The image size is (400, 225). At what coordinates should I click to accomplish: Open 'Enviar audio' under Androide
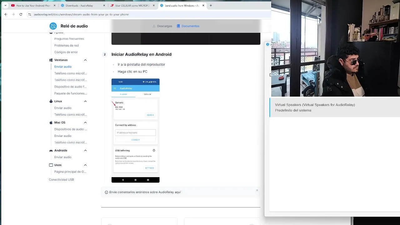click(63, 157)
